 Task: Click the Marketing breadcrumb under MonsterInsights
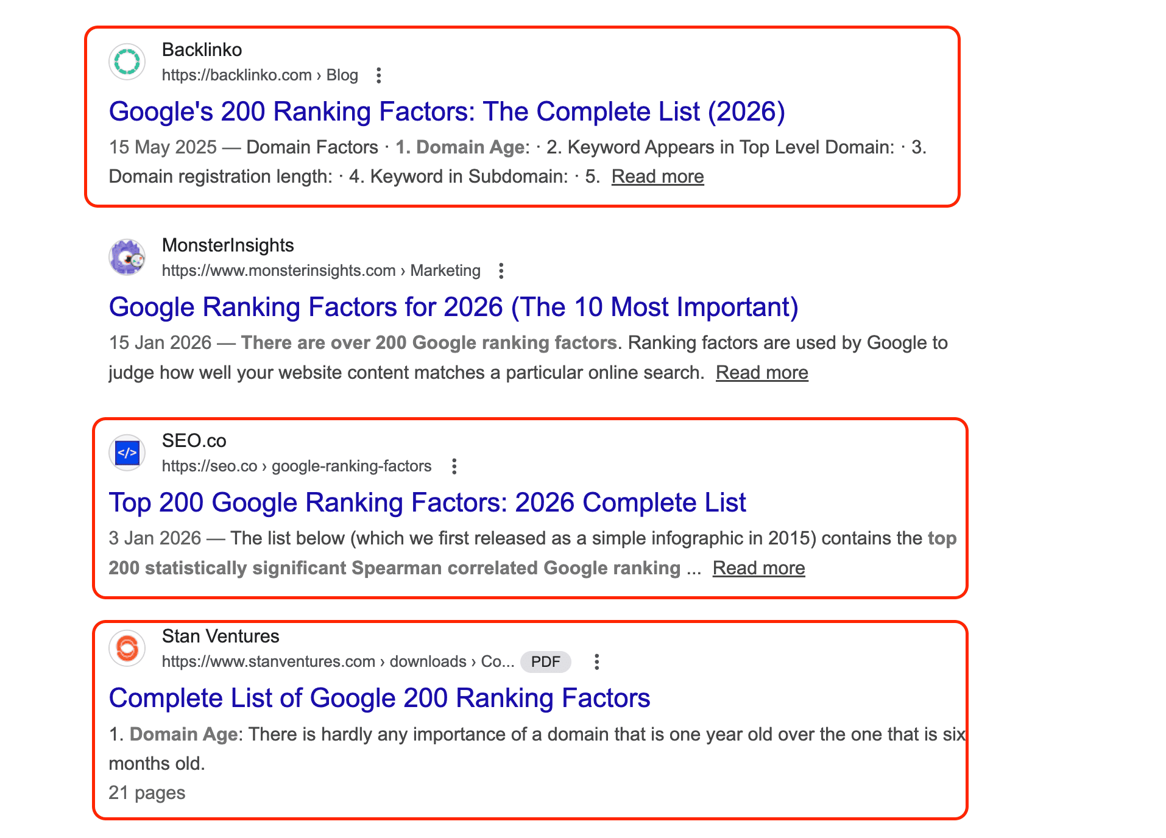[445, 270]
